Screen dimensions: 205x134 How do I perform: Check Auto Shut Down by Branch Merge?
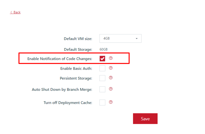pos(102,89)
